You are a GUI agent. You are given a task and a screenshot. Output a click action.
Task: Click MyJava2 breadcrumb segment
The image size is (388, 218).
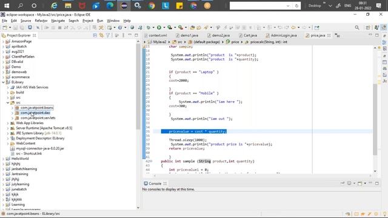(x=159, y=42)
